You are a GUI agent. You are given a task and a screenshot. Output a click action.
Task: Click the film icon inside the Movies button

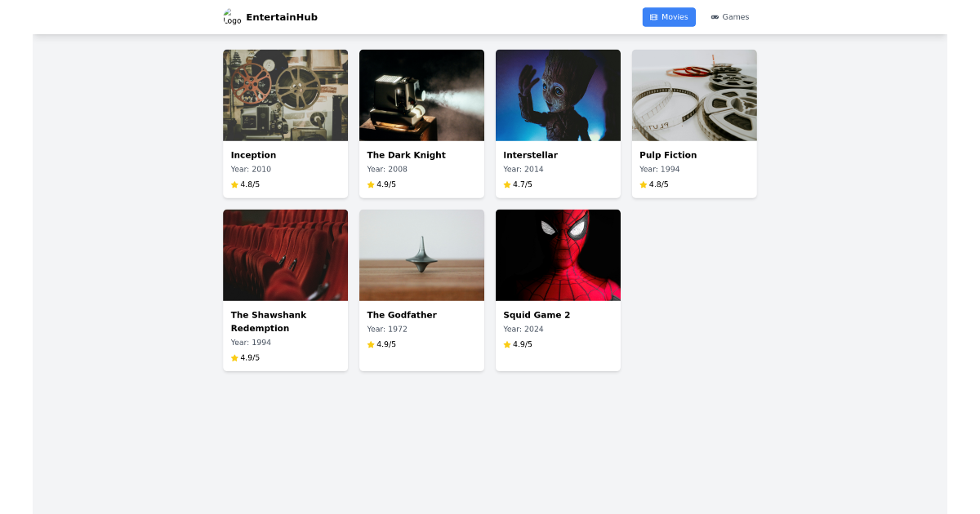(653, 16)
